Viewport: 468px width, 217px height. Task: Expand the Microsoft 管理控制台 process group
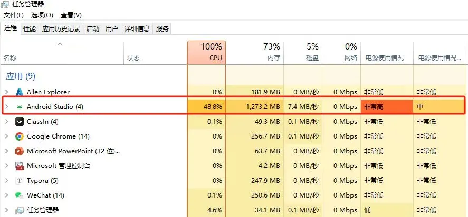point(6,166)
